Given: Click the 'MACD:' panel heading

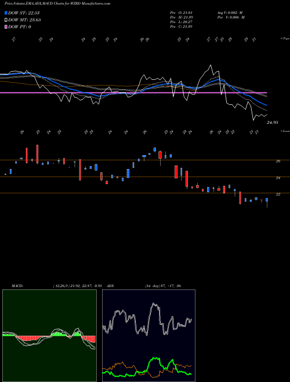Looking at the screenshot, I should (x=17, y=286).
